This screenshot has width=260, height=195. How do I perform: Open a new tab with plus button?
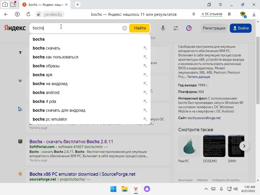pyautogui.click(x=77, y=5)
